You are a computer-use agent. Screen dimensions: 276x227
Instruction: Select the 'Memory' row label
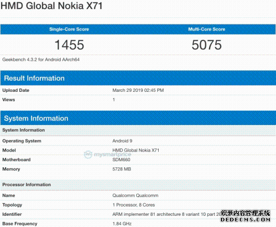click(11, 169)
